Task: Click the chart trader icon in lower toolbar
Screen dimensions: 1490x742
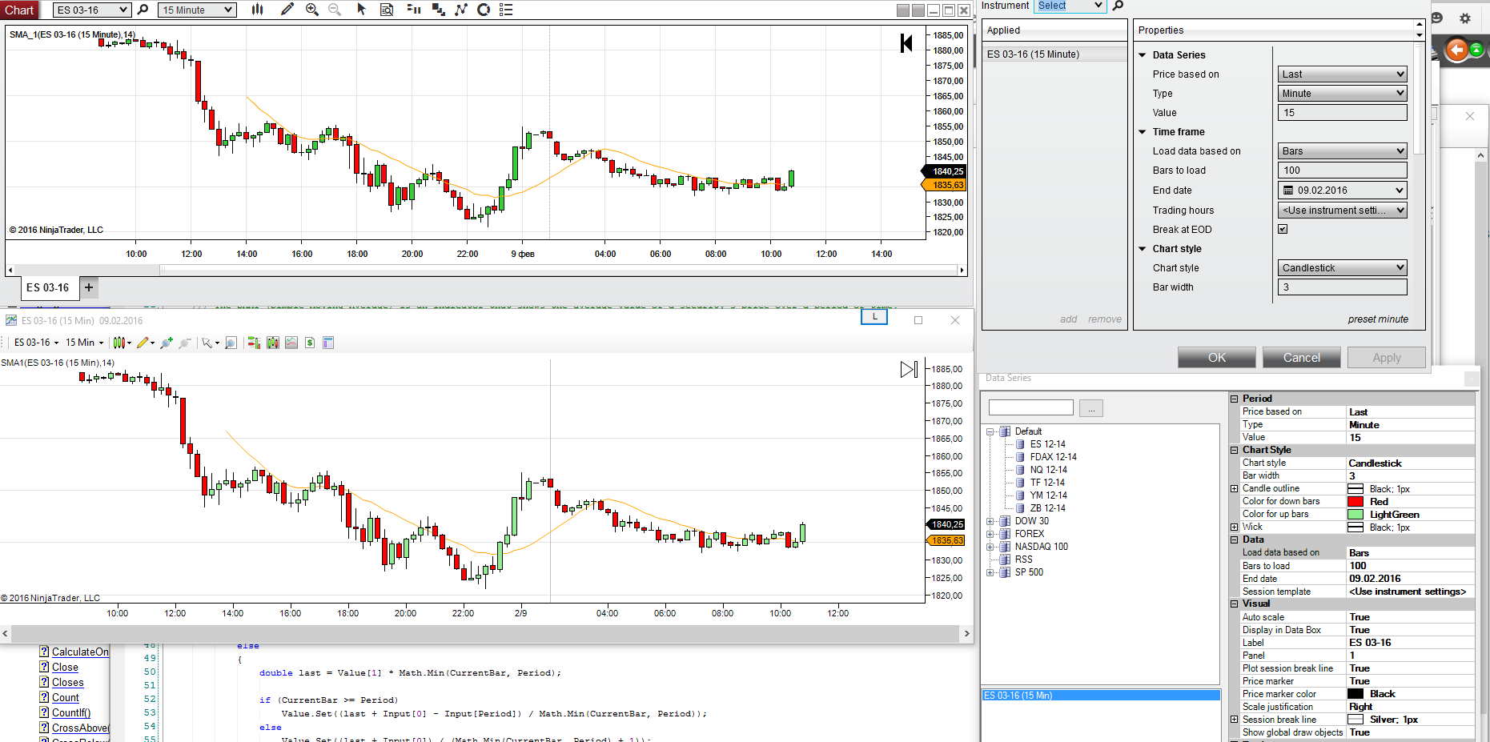Action: click(x=254, y=343)
